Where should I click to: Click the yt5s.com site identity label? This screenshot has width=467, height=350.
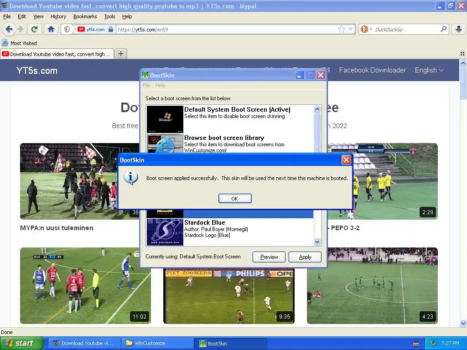coord(95,29)
